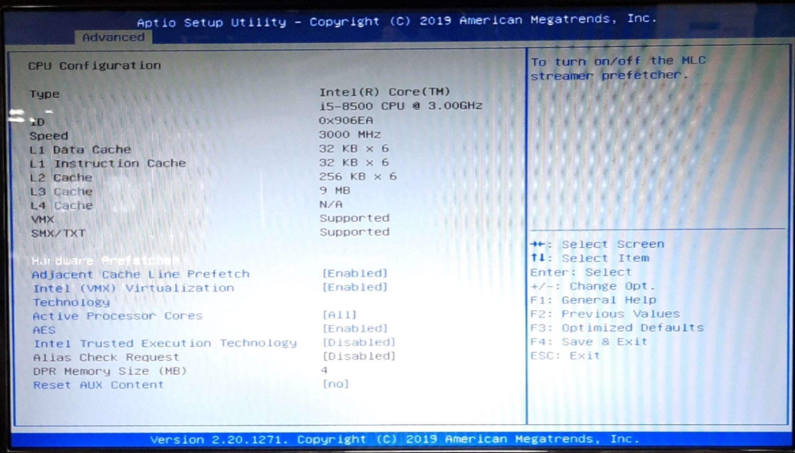Open the Advanced tab

click(113, 37)
